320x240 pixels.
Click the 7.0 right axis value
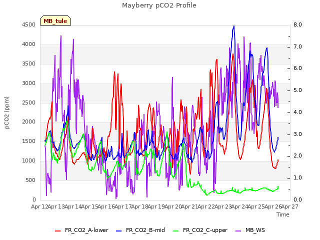pyautogui.click(x=297, y=46)
